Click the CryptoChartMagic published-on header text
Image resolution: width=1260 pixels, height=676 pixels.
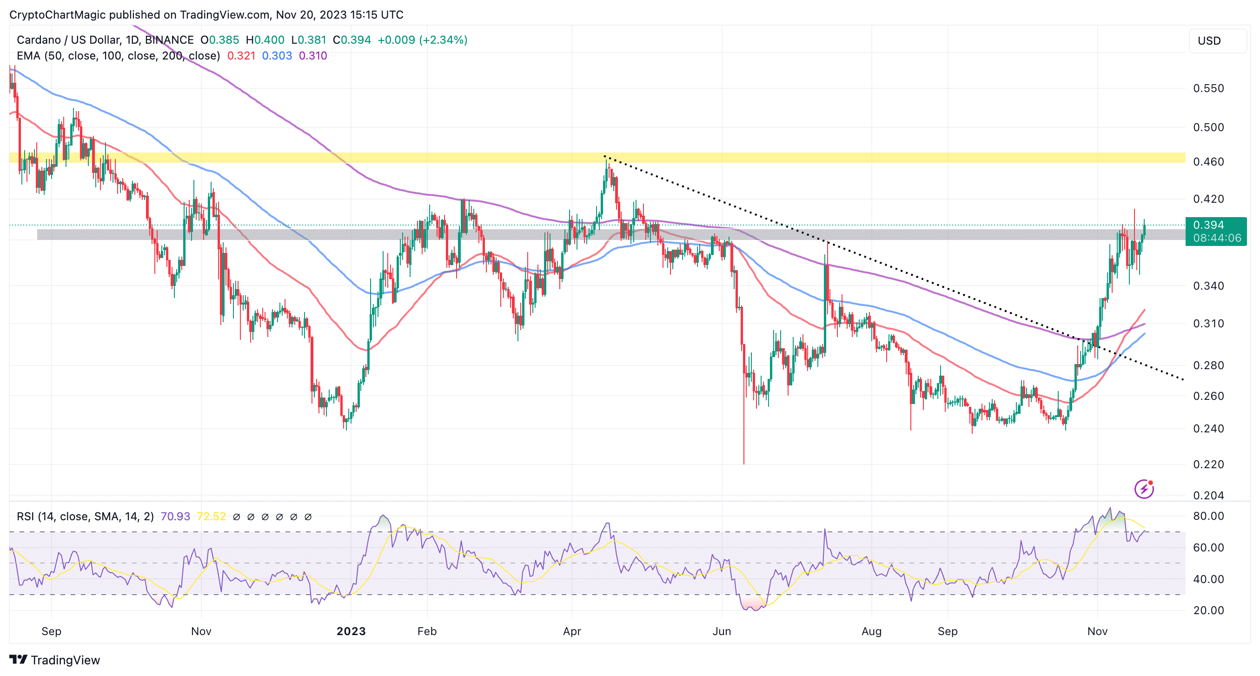206,15
